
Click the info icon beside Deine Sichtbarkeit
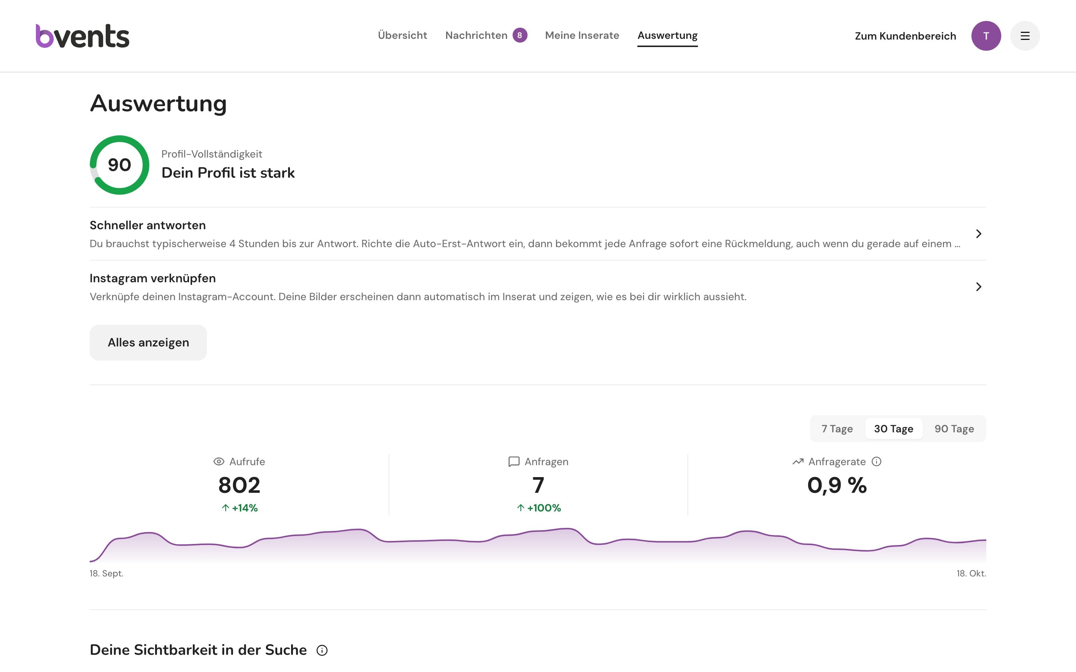[x=322, y=650]
